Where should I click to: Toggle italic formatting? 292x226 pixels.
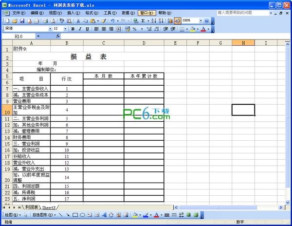(x=80, y=29)
